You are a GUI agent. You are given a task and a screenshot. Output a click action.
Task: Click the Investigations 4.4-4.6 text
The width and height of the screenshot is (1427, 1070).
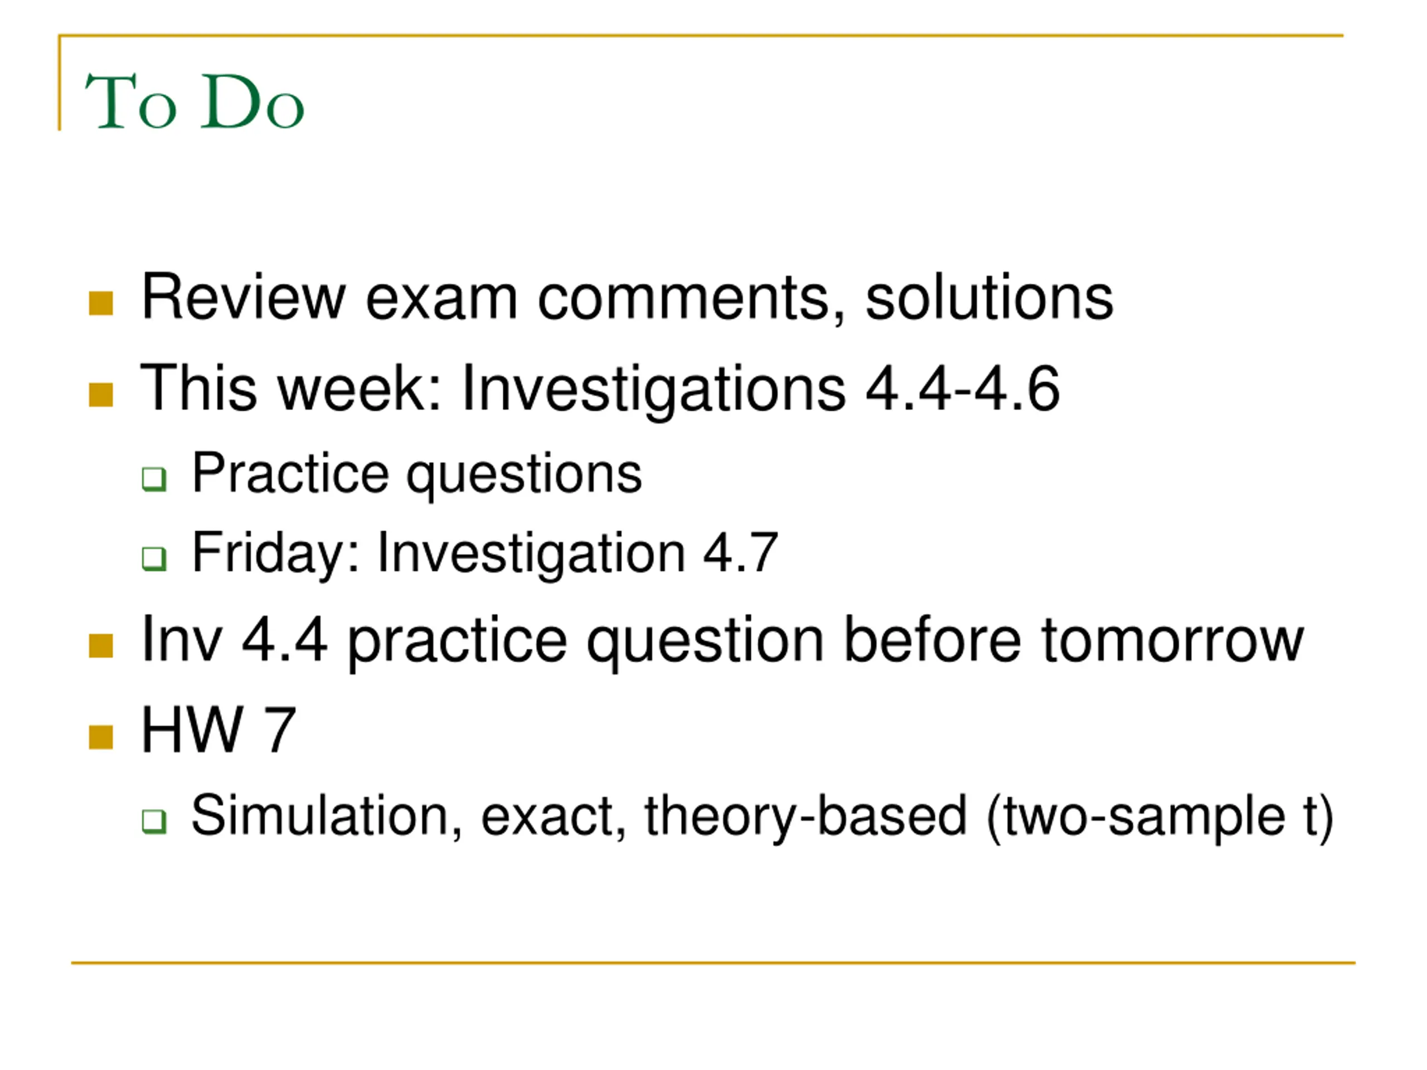pyautogui.click(x=760, y=389)
